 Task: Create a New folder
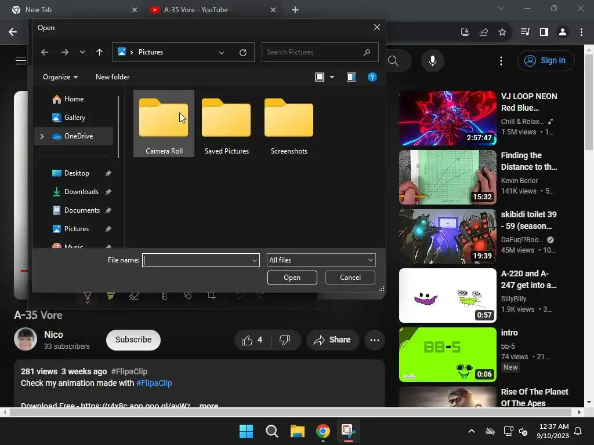tap(113, 77)
